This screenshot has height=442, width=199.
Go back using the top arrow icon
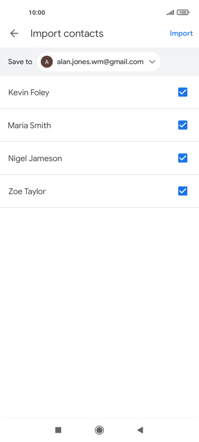[14, 33]
